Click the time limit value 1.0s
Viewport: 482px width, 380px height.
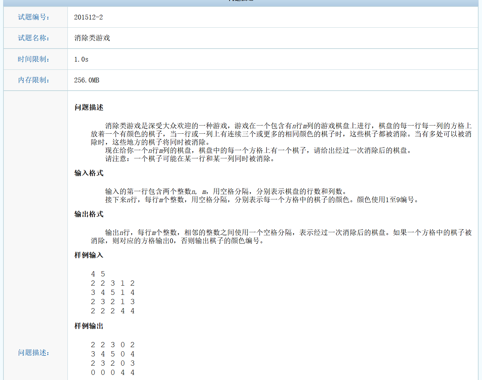click(x=81, y=59)
